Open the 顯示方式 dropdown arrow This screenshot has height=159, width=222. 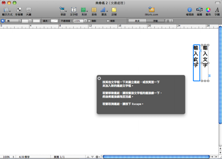tap(10, 11)
